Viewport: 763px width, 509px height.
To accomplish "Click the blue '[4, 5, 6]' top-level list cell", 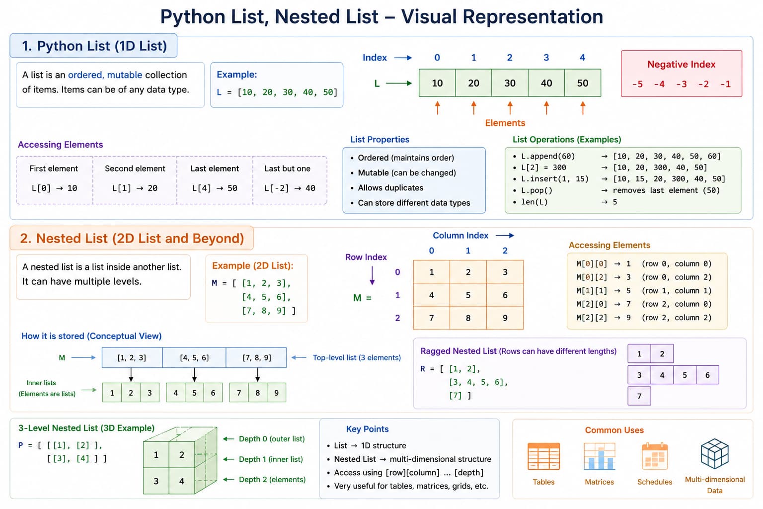I will point(194,357).
